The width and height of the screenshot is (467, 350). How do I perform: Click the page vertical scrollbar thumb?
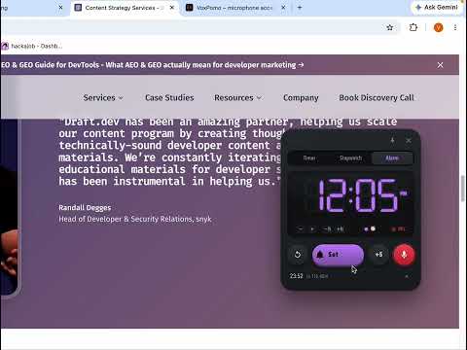click(463, 189)
